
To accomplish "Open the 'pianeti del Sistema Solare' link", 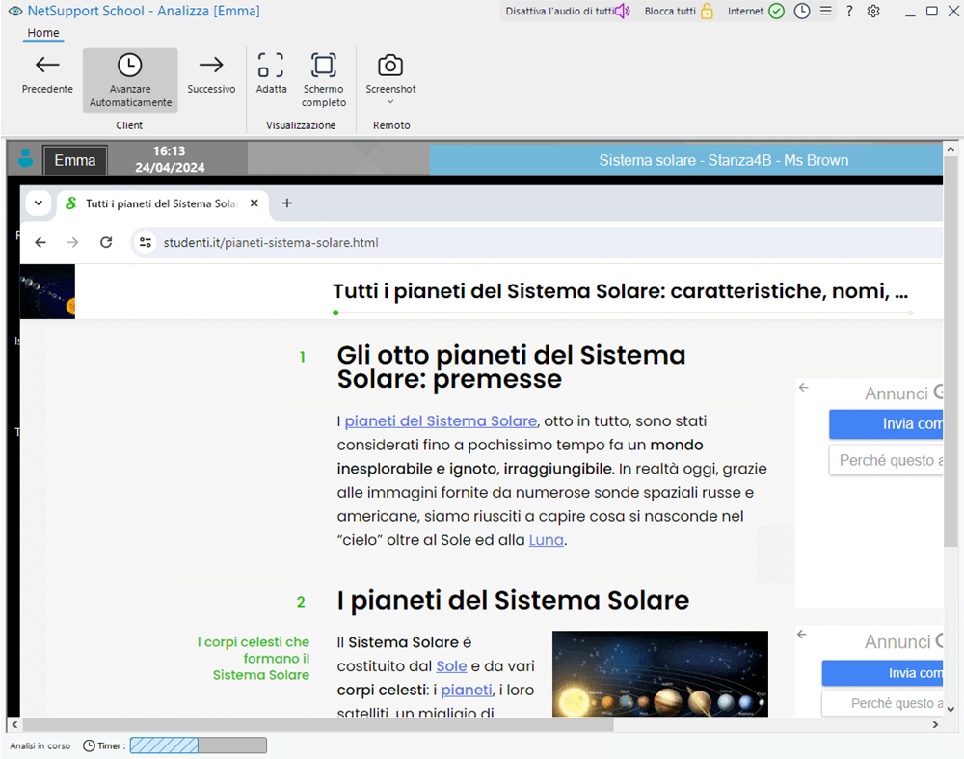I will tap(441, 421).
